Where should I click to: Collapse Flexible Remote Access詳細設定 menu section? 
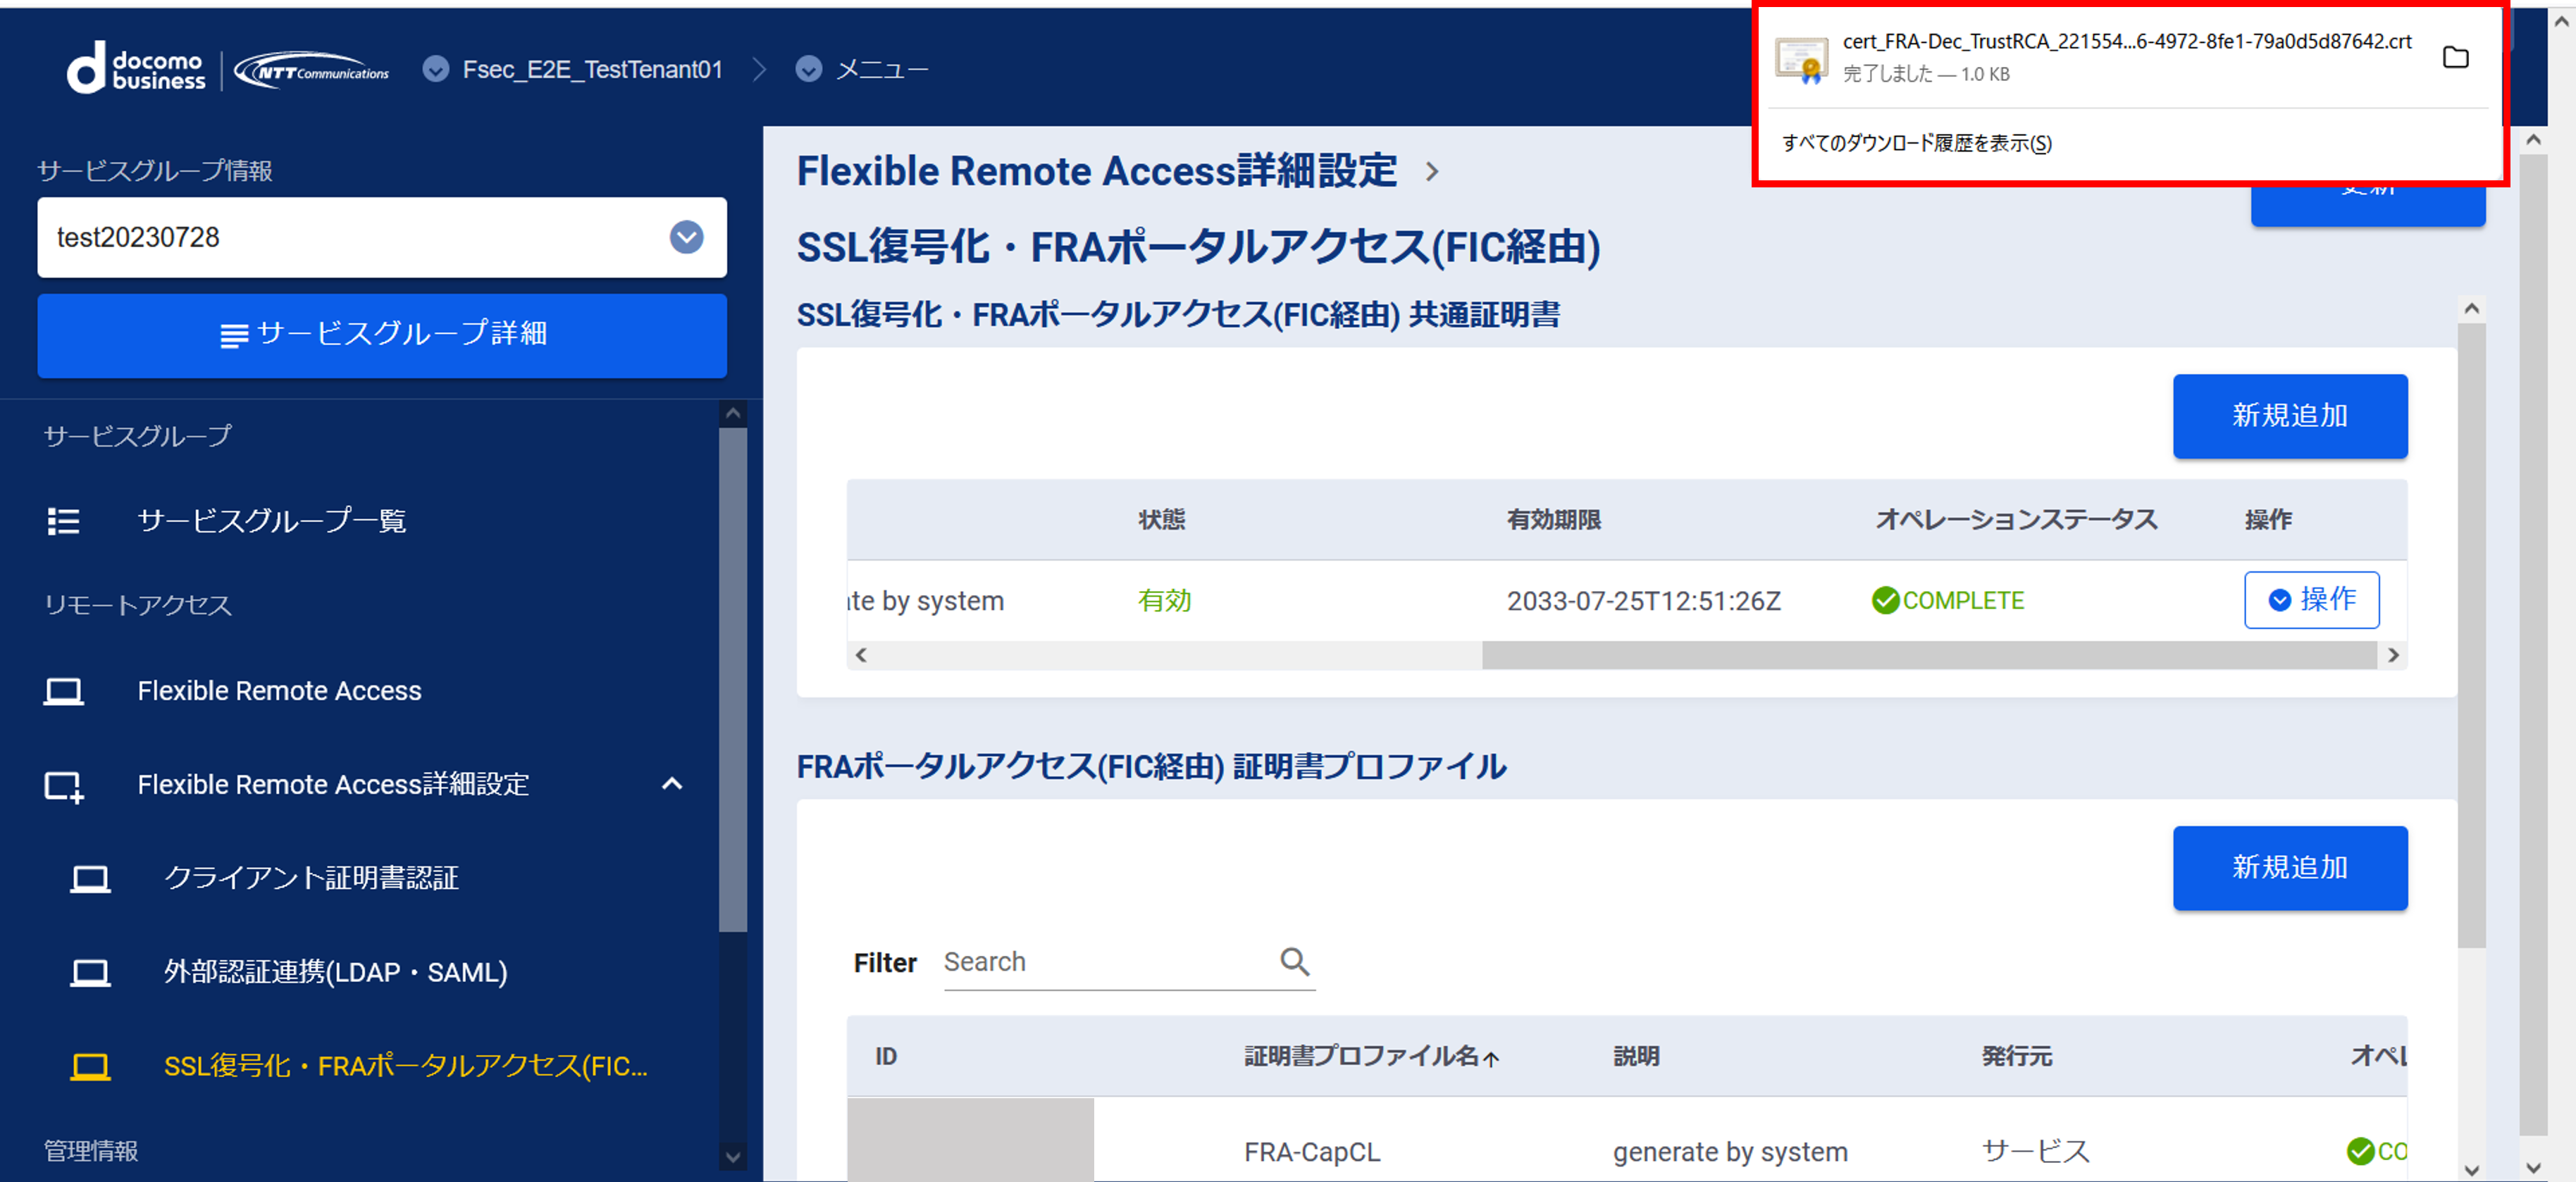(x=672, y=784)
